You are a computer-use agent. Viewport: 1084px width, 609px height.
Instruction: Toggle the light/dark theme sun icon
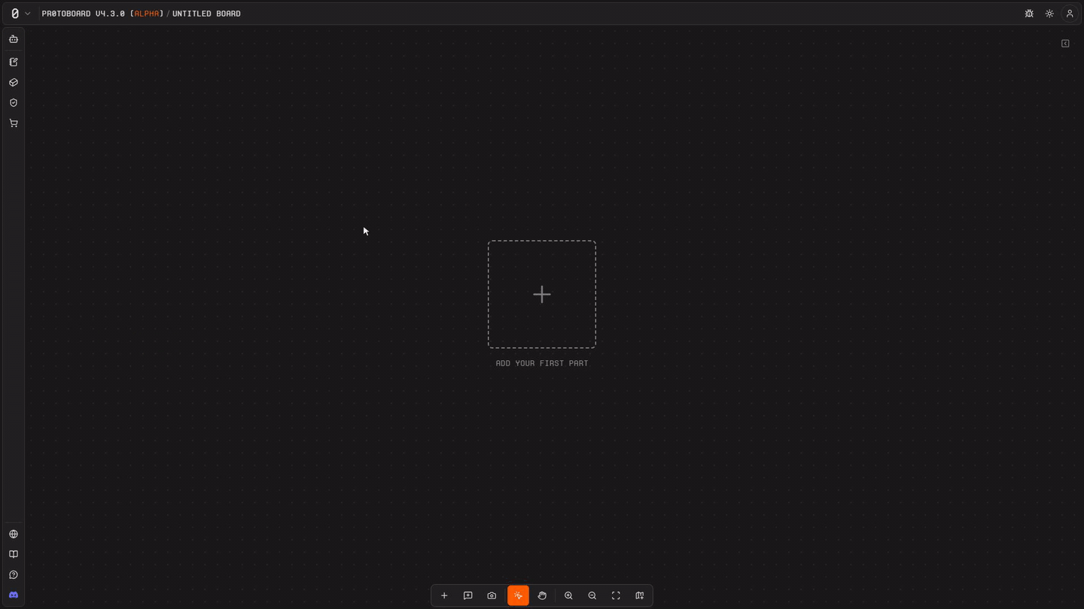tap(1049, 14)
